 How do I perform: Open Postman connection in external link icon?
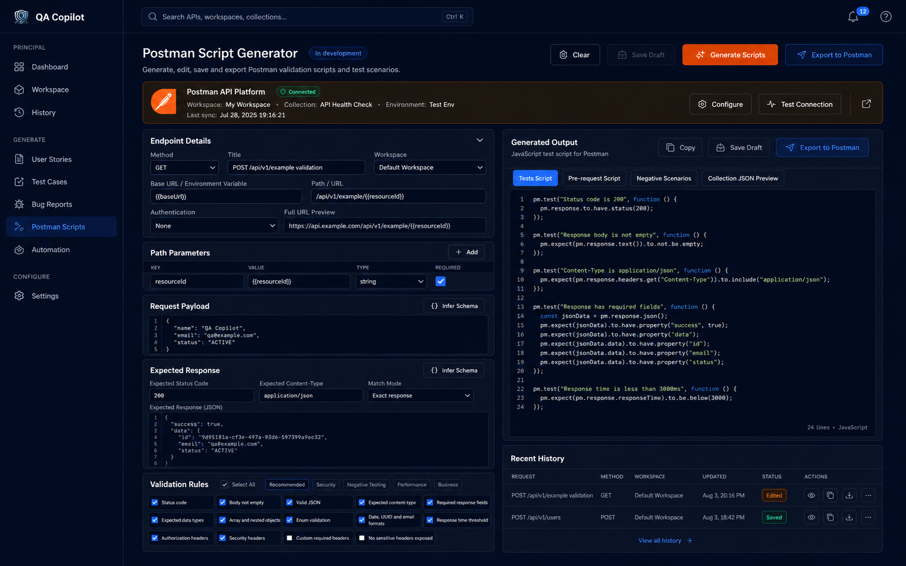[867, 104]
